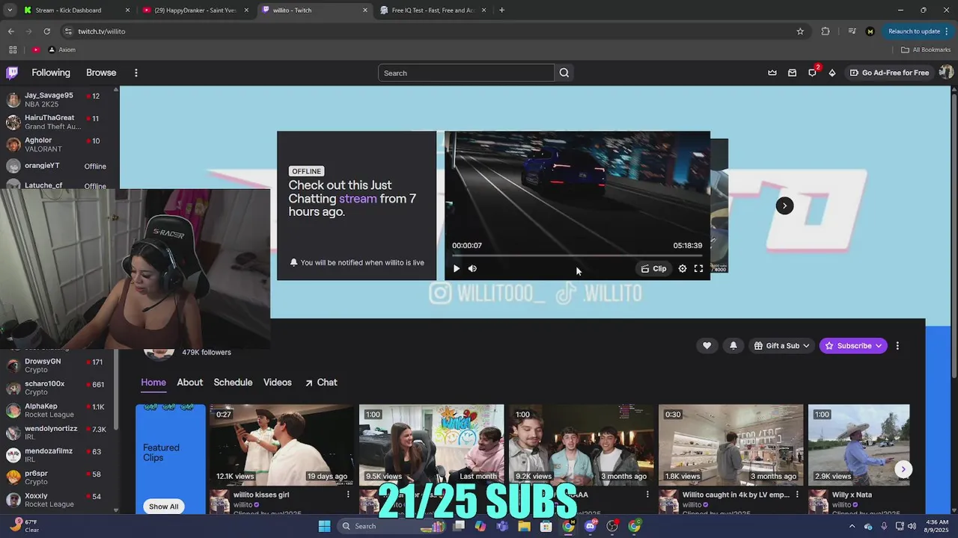The height and width of the screenshot is (538, 958).
Task: Switch to Free IQ Test browser tab
Action: 433,10
